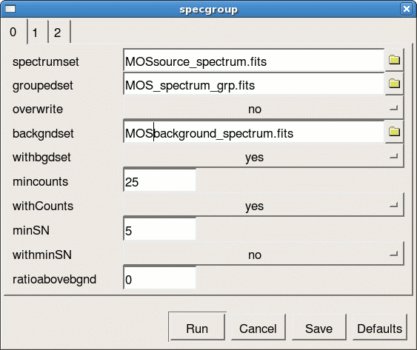The width and height of the screenshot is (417, 350).
Task: Open file browser for backgndset field
Action: 394,132
